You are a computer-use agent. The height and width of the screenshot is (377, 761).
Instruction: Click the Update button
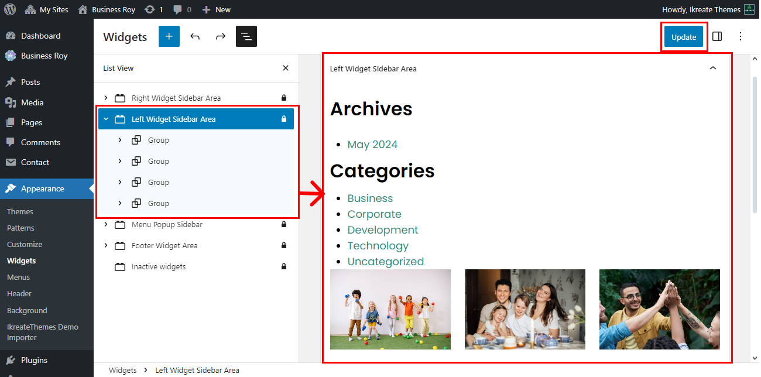point(683,37)
